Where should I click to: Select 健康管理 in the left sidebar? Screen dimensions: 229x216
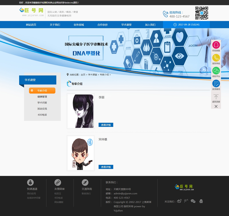[x=42, y=97]
